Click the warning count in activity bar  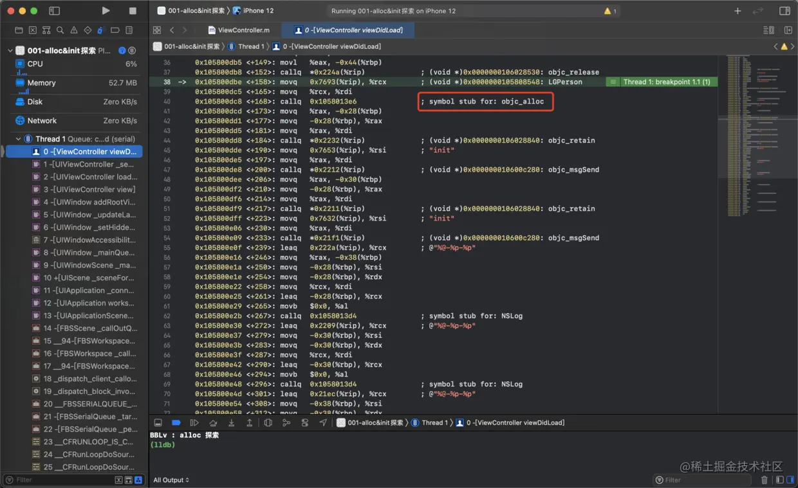tap(610, 11)
